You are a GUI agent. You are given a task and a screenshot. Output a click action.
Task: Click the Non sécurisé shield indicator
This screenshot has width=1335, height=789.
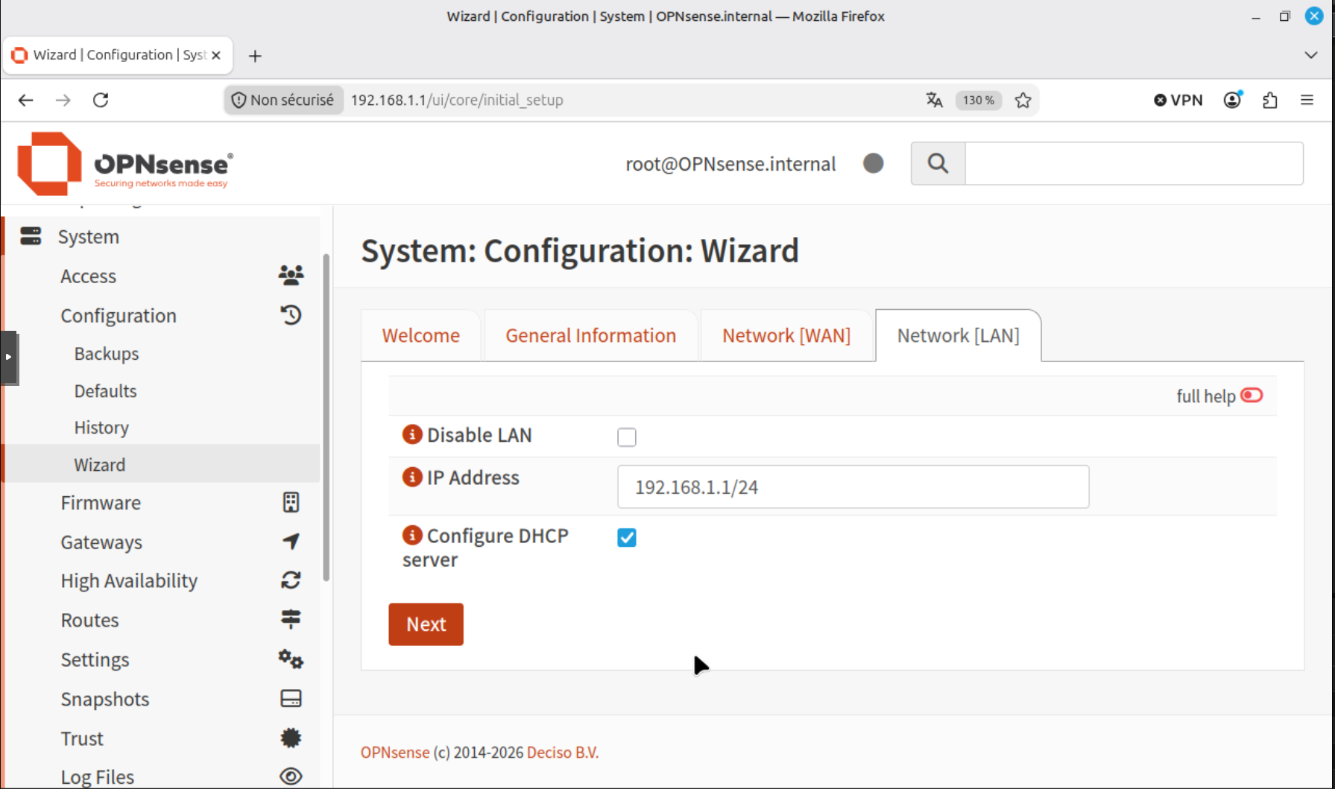(x=283, y=100)
